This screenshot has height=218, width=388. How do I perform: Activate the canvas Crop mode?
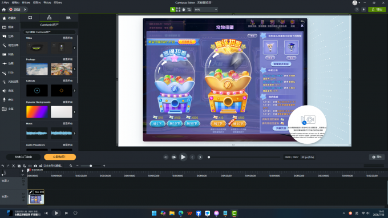(x=189, y=9)
